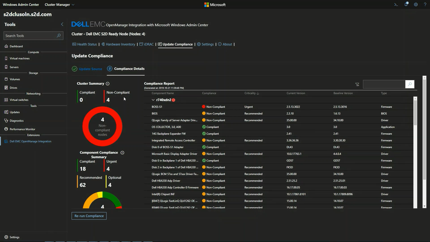This screenshot has width=430, height=242.
Task: Select the OS COLLECTOR, 3.0, A00 row
Action: (278, 127)
